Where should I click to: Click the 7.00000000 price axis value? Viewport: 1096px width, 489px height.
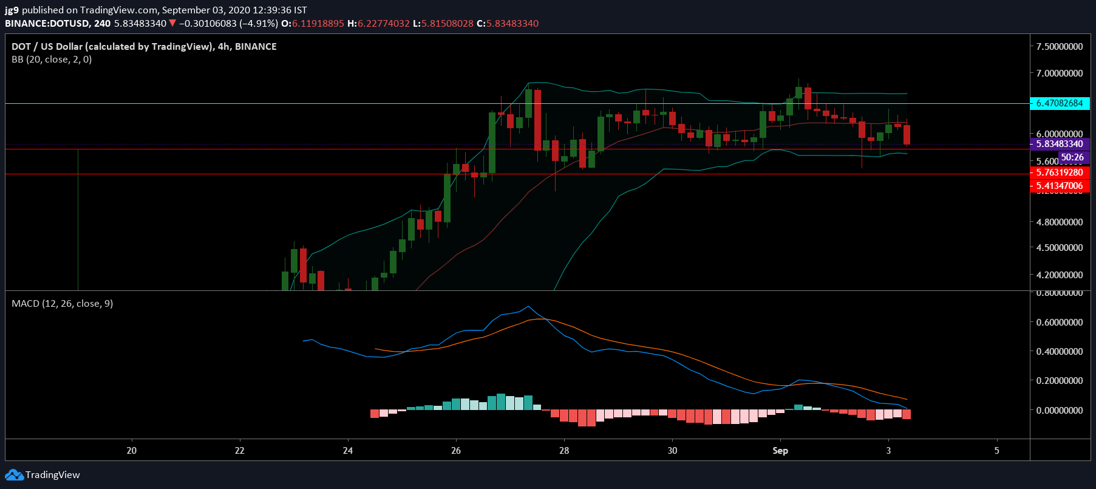[1060, 73]
